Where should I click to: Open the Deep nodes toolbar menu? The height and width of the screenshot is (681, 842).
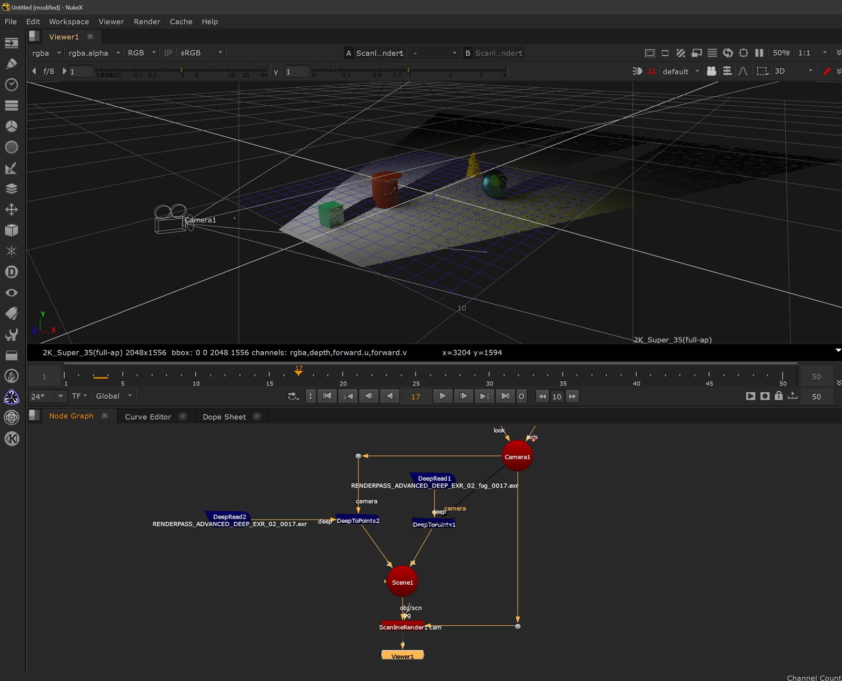[x=12, y=272]
